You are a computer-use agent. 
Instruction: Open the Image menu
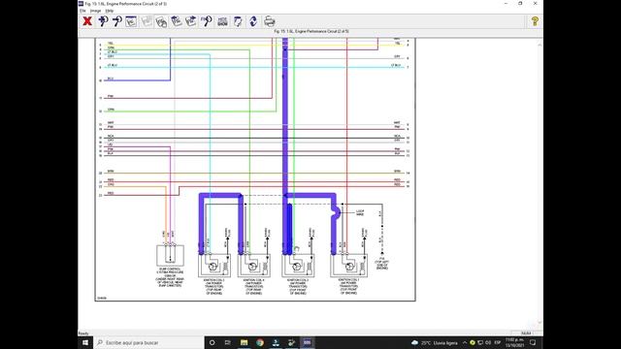click(x=95, y=11)
